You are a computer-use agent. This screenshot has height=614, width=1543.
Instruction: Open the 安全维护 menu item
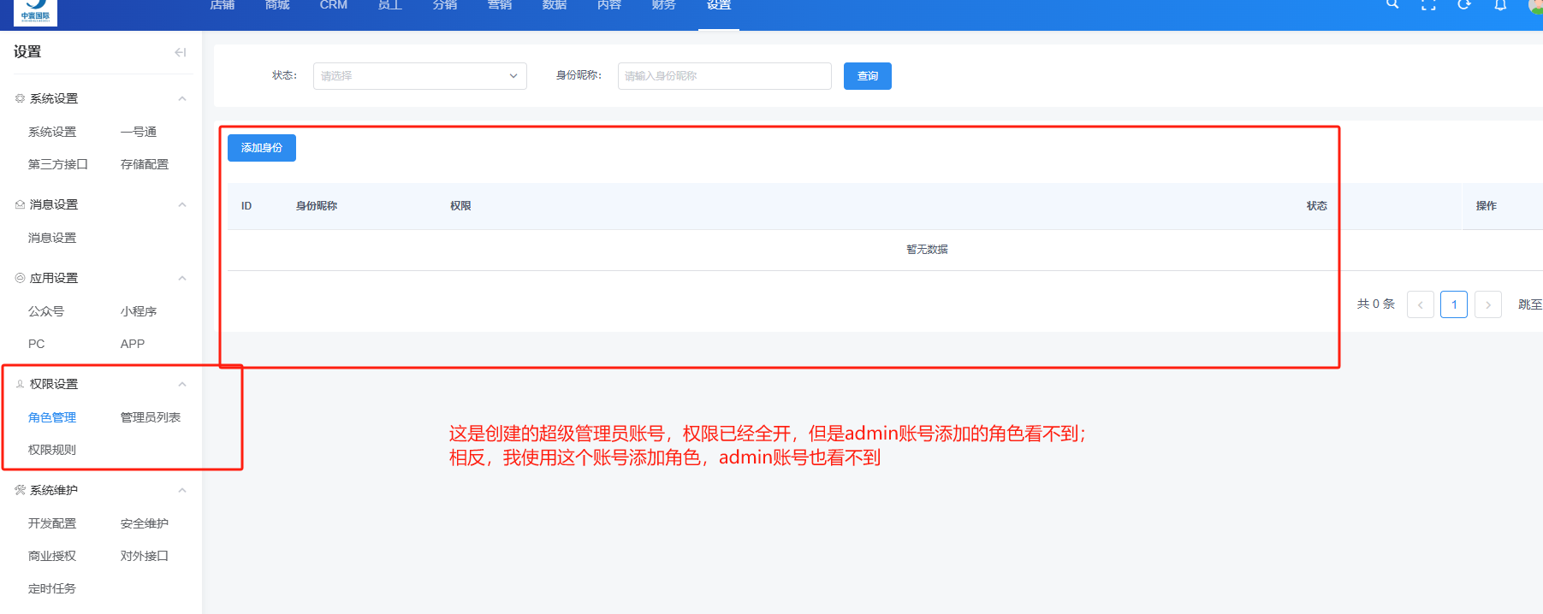tap(145, 523)
